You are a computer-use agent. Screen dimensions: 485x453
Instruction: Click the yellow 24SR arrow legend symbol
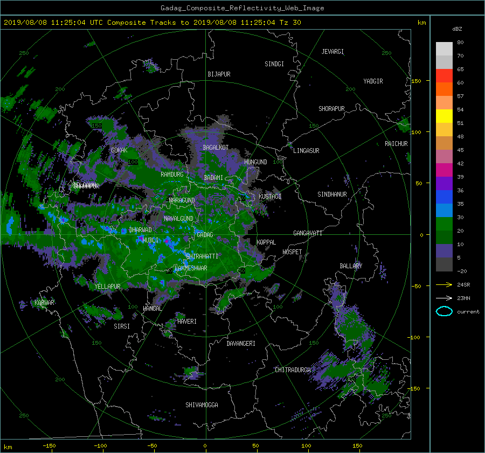click(x=444, y=285)
